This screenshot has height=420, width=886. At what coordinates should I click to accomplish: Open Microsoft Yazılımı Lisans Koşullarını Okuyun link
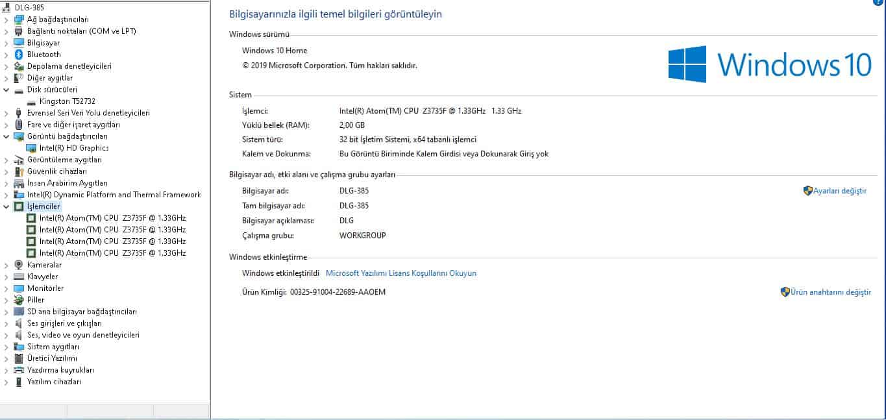point(401,273)
